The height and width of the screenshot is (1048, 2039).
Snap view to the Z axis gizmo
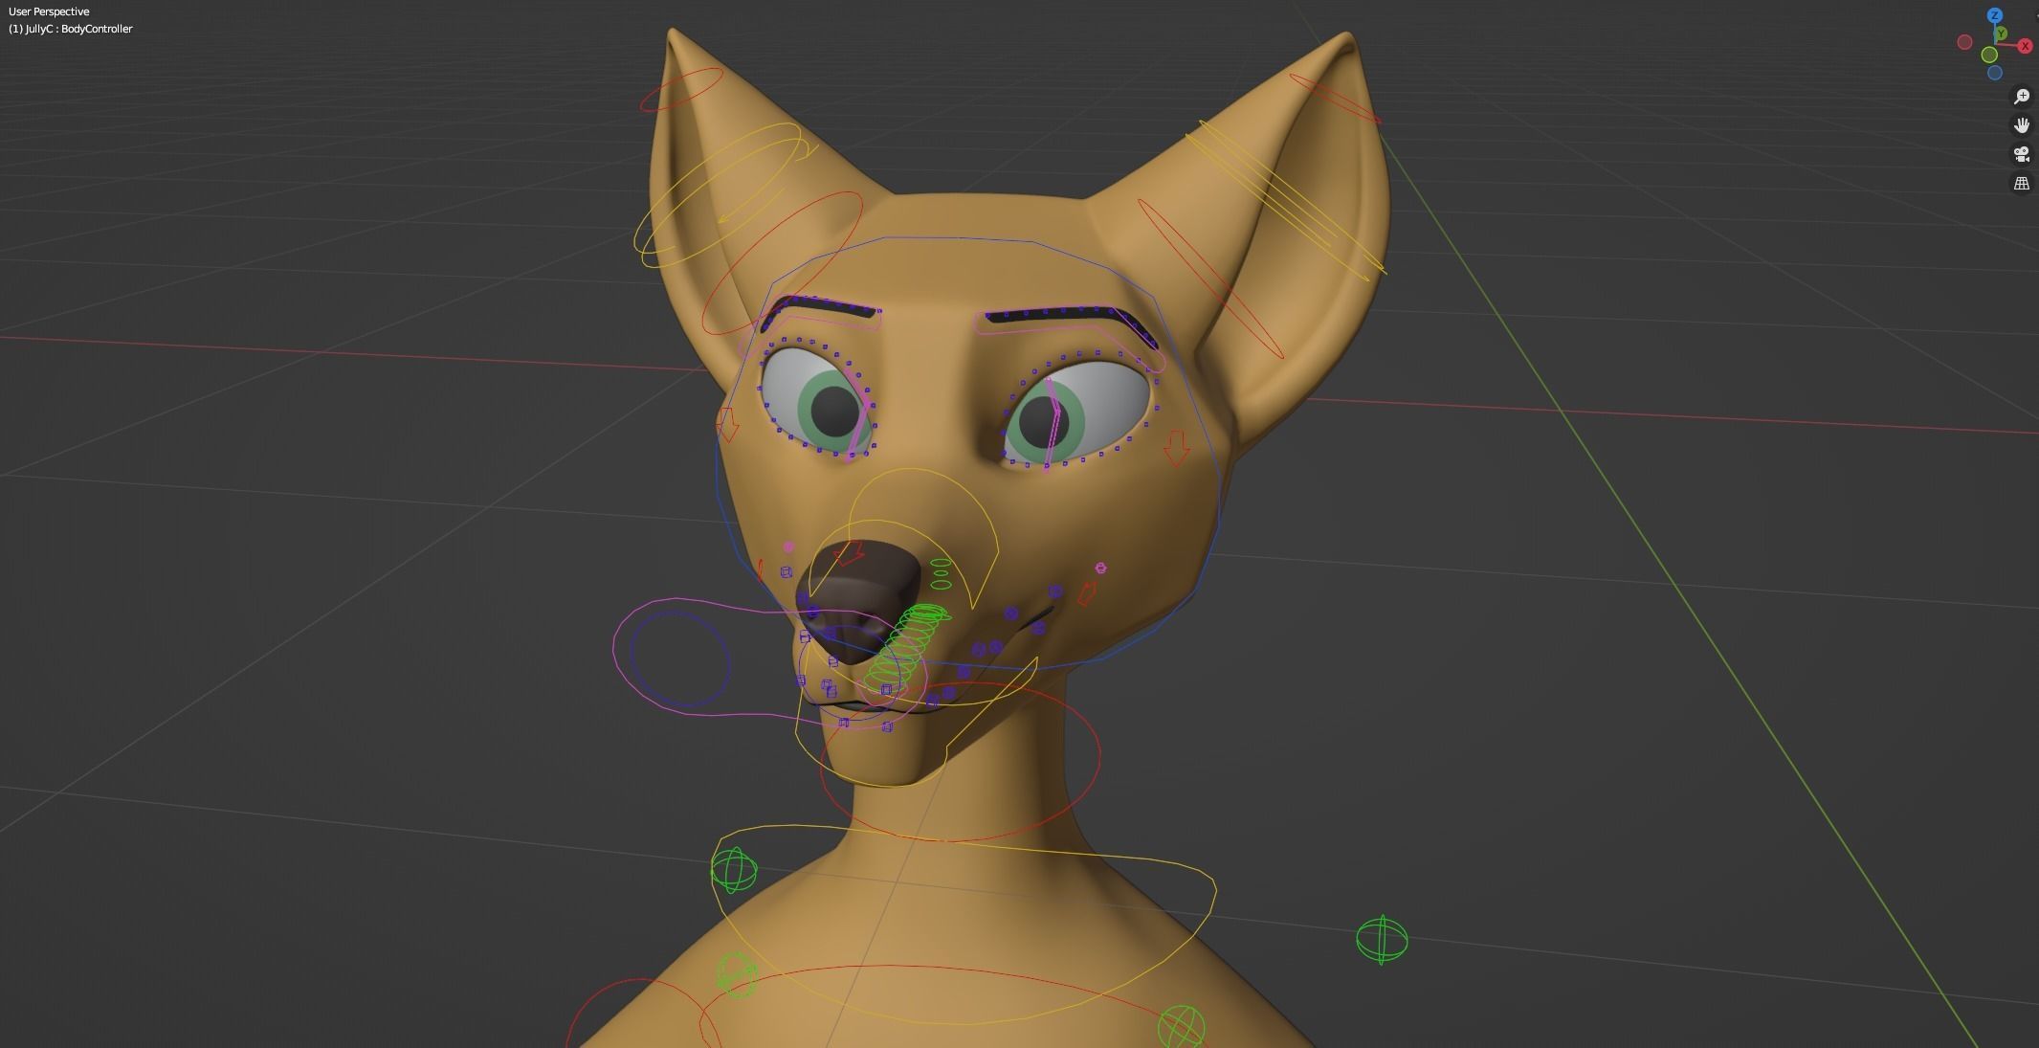coord(1995,15)
